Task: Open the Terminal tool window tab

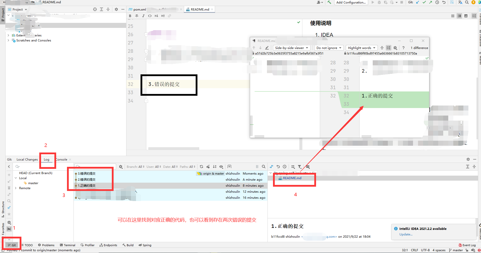Action: 67,245
